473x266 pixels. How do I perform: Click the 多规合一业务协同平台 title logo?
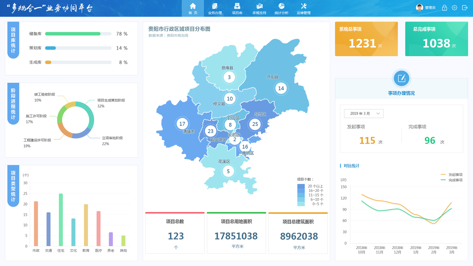click(50, 8)
